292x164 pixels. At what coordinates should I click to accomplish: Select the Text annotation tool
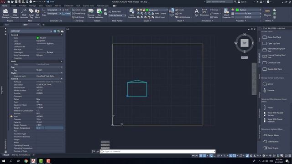click(197, 12)
